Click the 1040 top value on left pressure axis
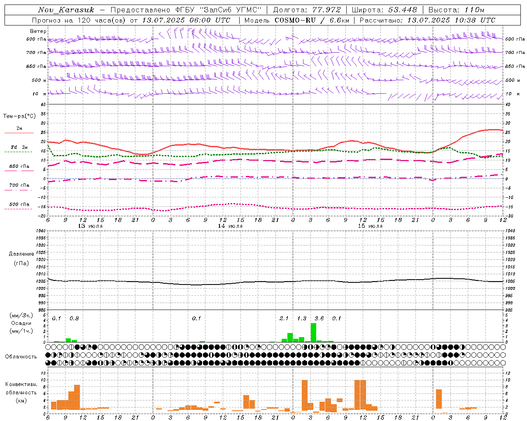Image resolution: width=527 pixels, height=421 pixels. click(41, 231)
